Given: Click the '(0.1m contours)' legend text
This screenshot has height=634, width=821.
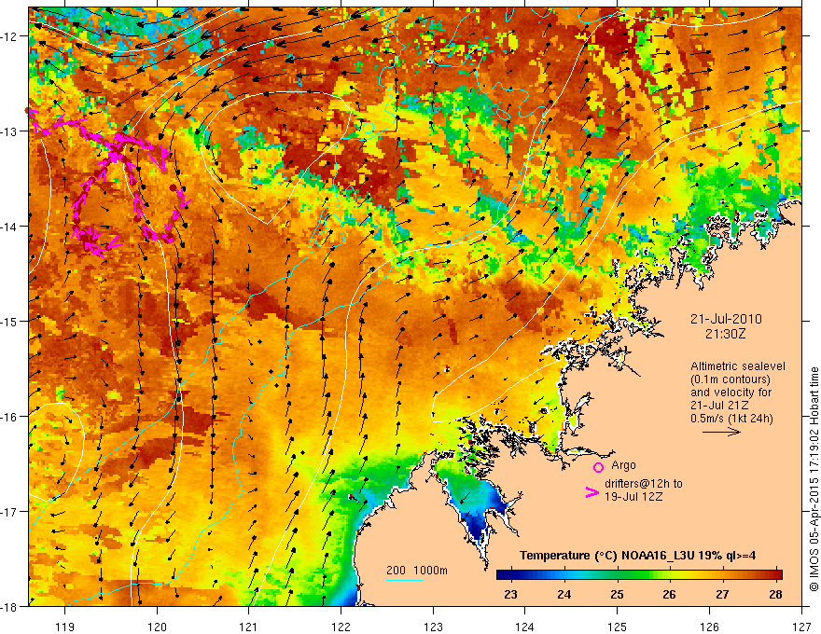Looking at the screenshot, I should pos(731,379).
